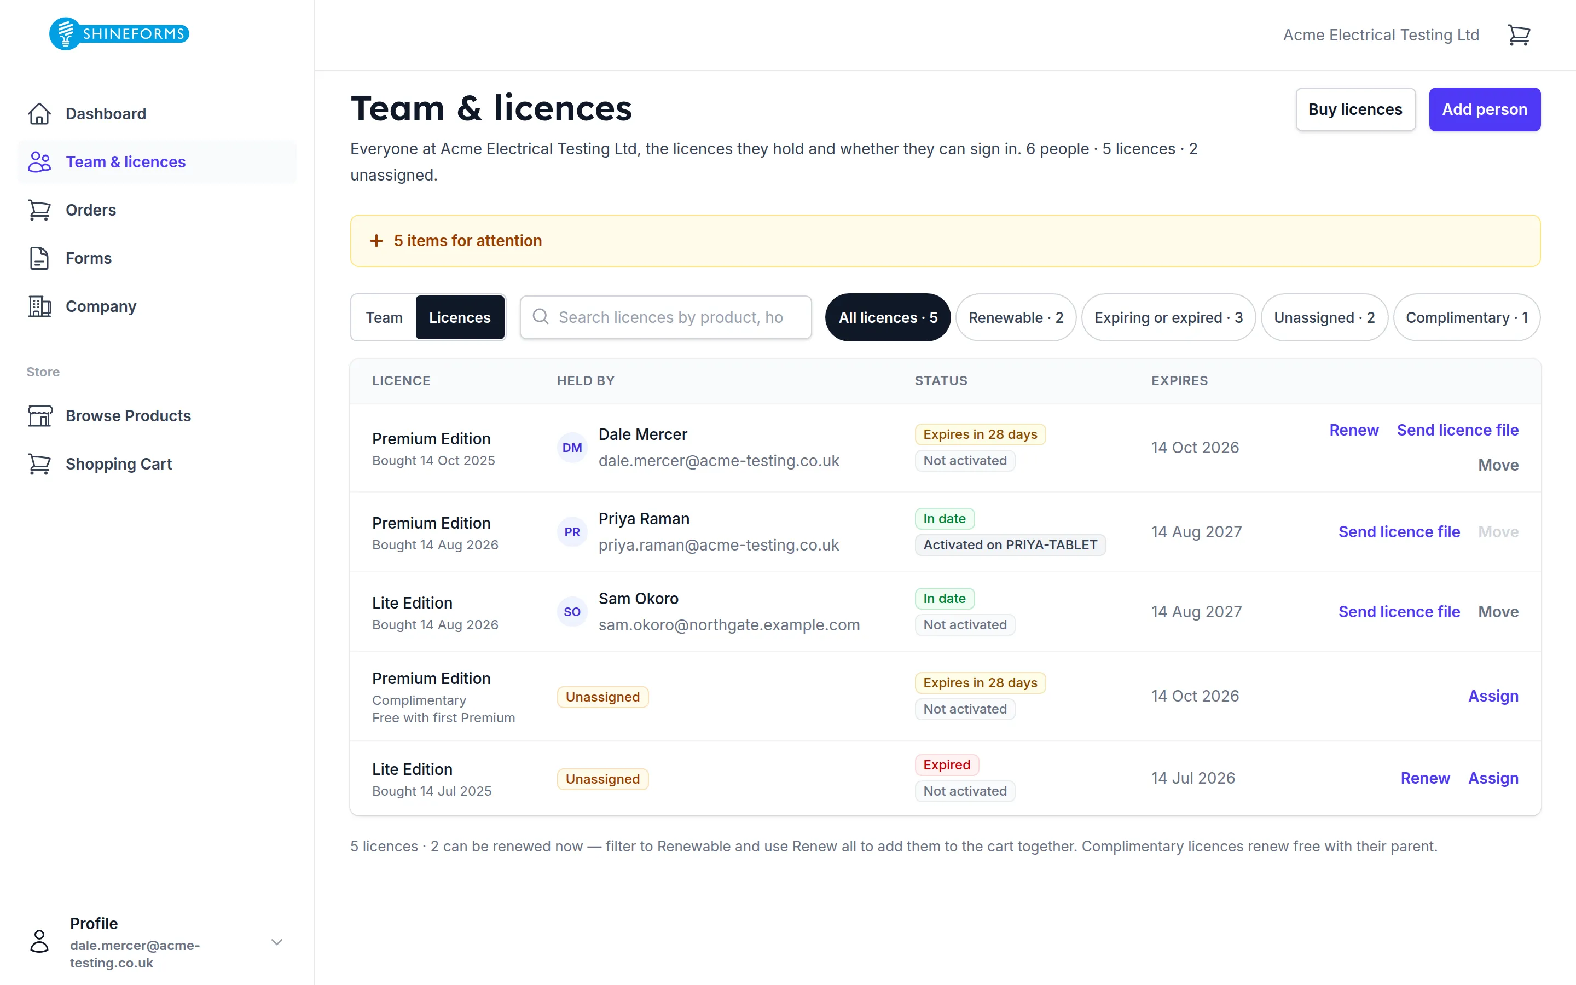This screenshot has height=985, width=1576.
Task: Click Dale Mercer's DM avatar
Action: (x=572, y=448)
